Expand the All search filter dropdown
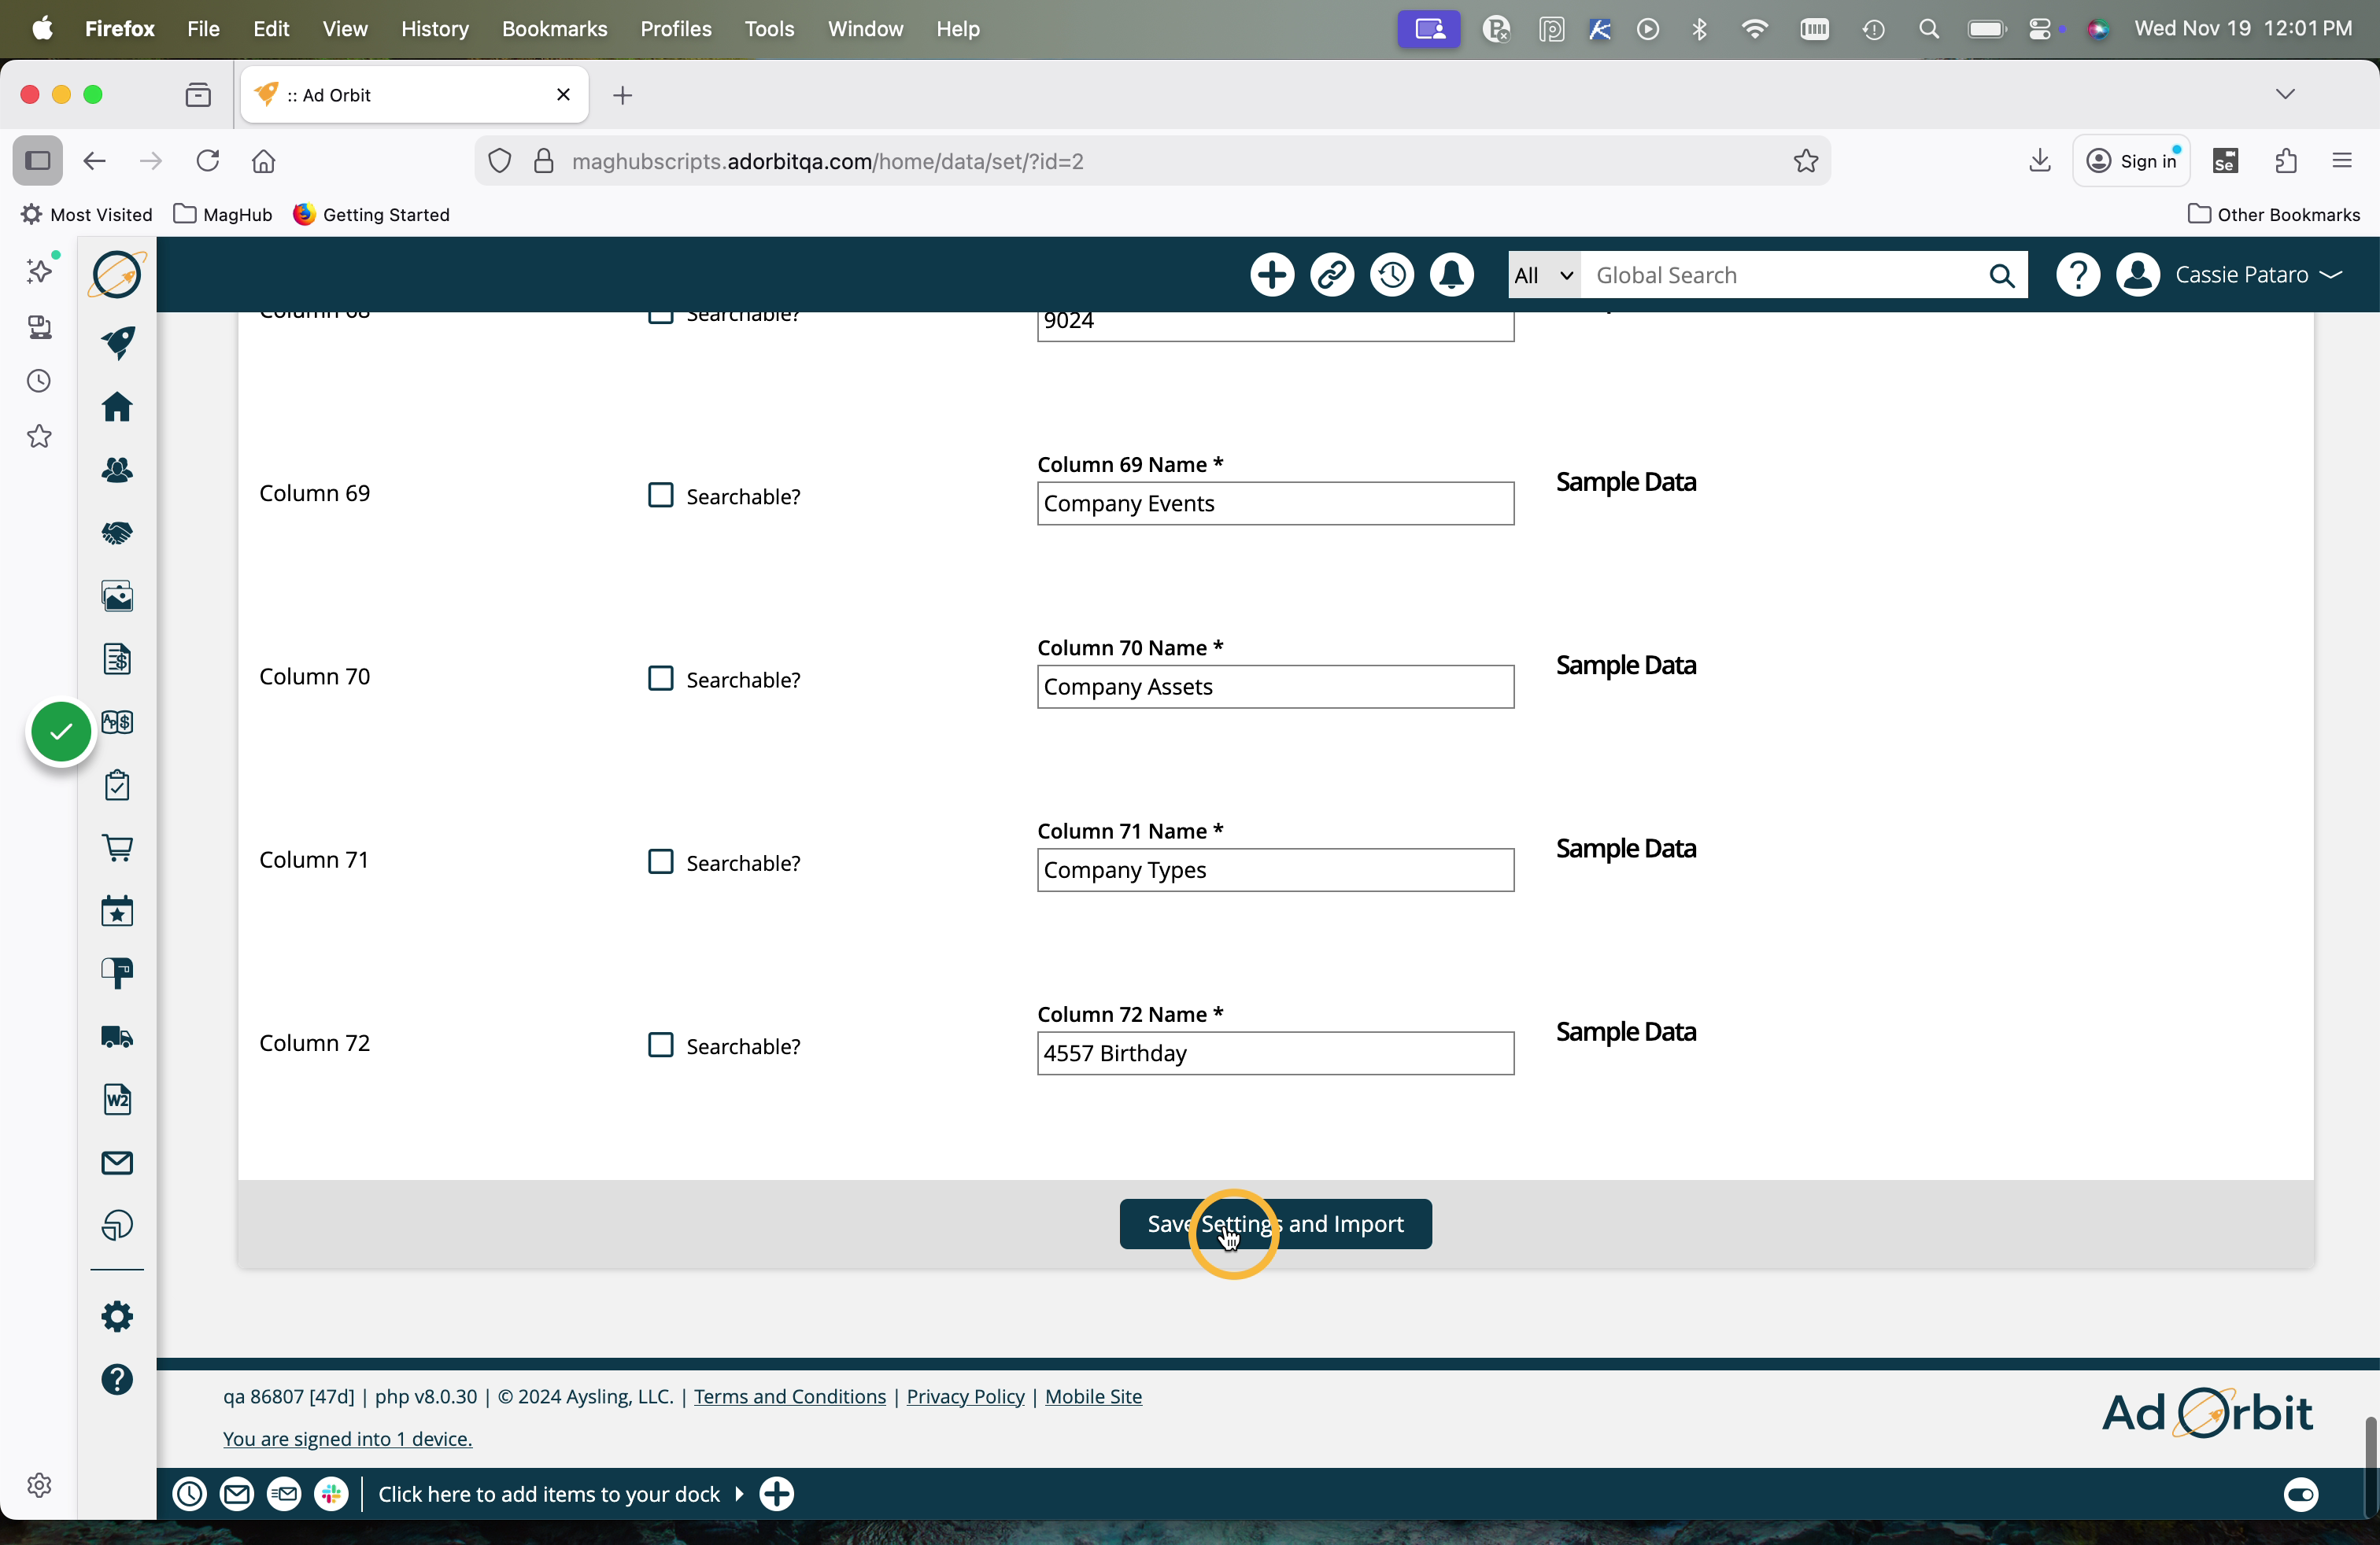Image resolution: width=2380 pixels, height=1545 pixels. [1543, 275]
